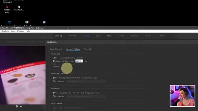Open the mqdefault desktop icon with Chrome logo

tap(19, 8)
